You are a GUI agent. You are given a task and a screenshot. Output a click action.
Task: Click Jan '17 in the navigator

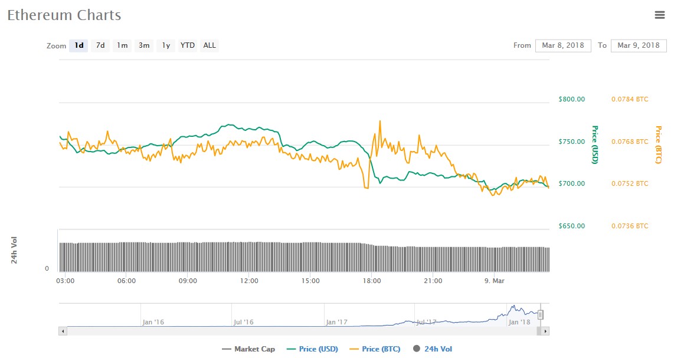click(x=336, y=322)
